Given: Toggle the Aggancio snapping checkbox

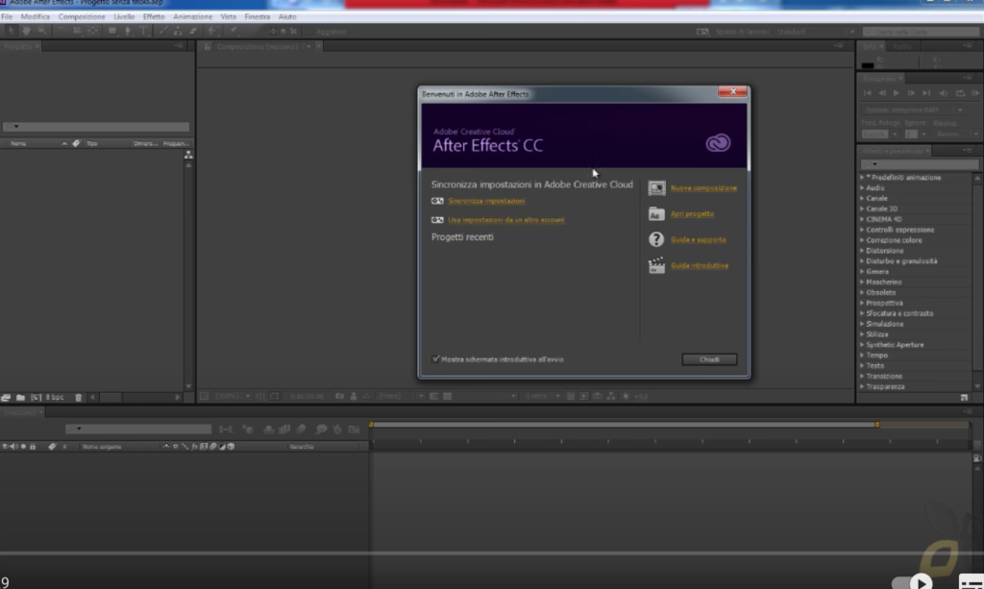Looking at the screenshot, I should (x=309, y=32).
